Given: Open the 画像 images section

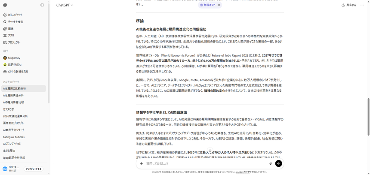Looking at the screenshot, I should [x=11, y=29].
